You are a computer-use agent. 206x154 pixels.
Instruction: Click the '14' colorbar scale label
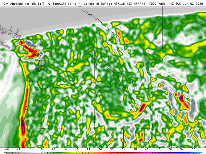click(65, 149)
